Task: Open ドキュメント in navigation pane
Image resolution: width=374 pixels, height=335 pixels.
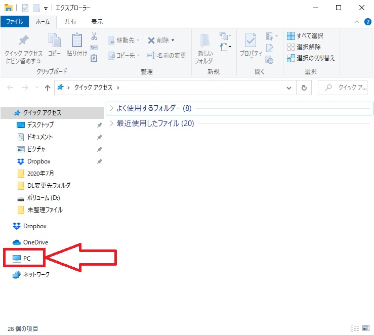Action: tap(40, 137)
